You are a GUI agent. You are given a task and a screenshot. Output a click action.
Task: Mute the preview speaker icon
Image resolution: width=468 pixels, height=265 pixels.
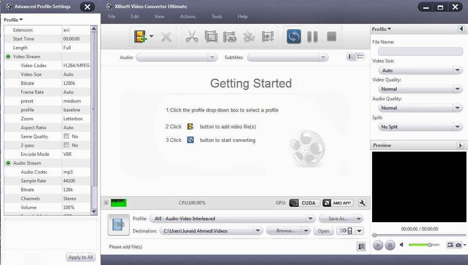tap(402, 245)
